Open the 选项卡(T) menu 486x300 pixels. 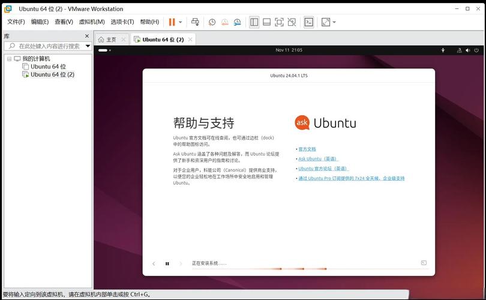point(122,22)
